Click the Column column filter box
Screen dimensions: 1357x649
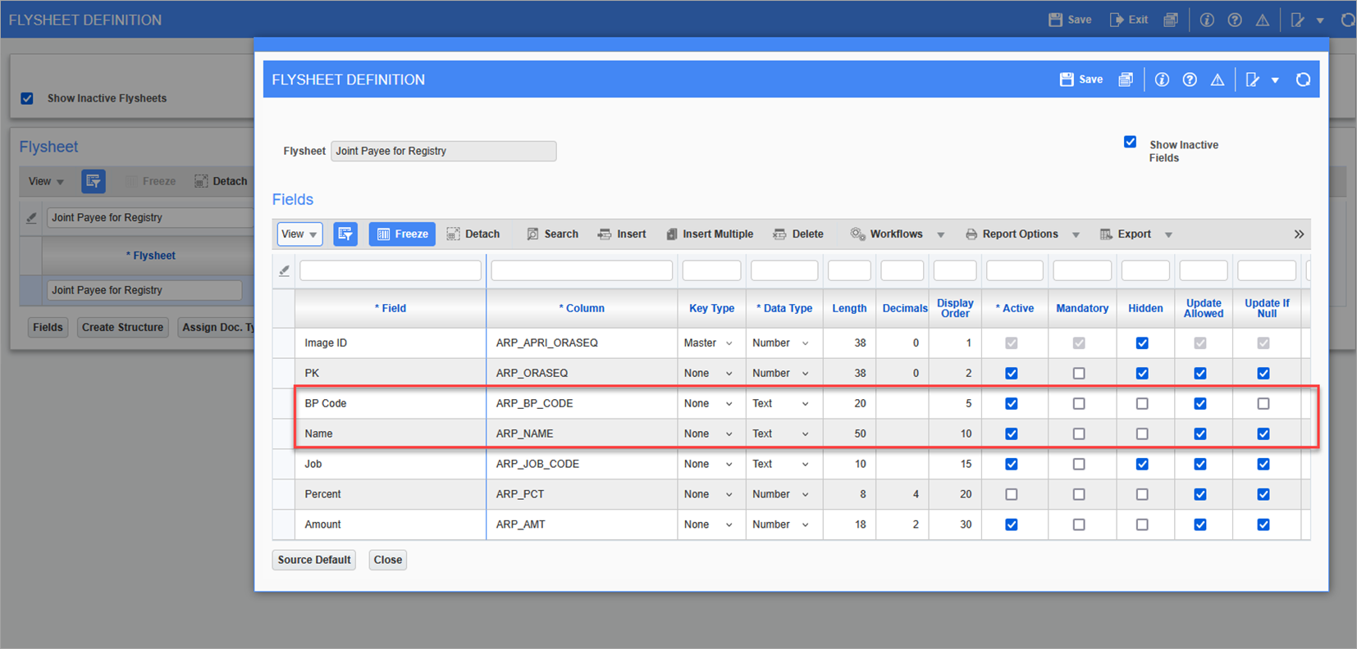(x=582, y=270)
